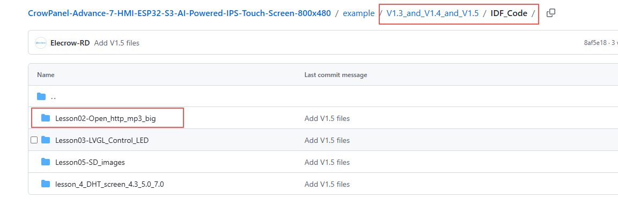The image size is (618, 213).
Task: Open the lesson_4_DHT_screen_4.3_5.0_7.0 folder
Action: click(109, 184)
